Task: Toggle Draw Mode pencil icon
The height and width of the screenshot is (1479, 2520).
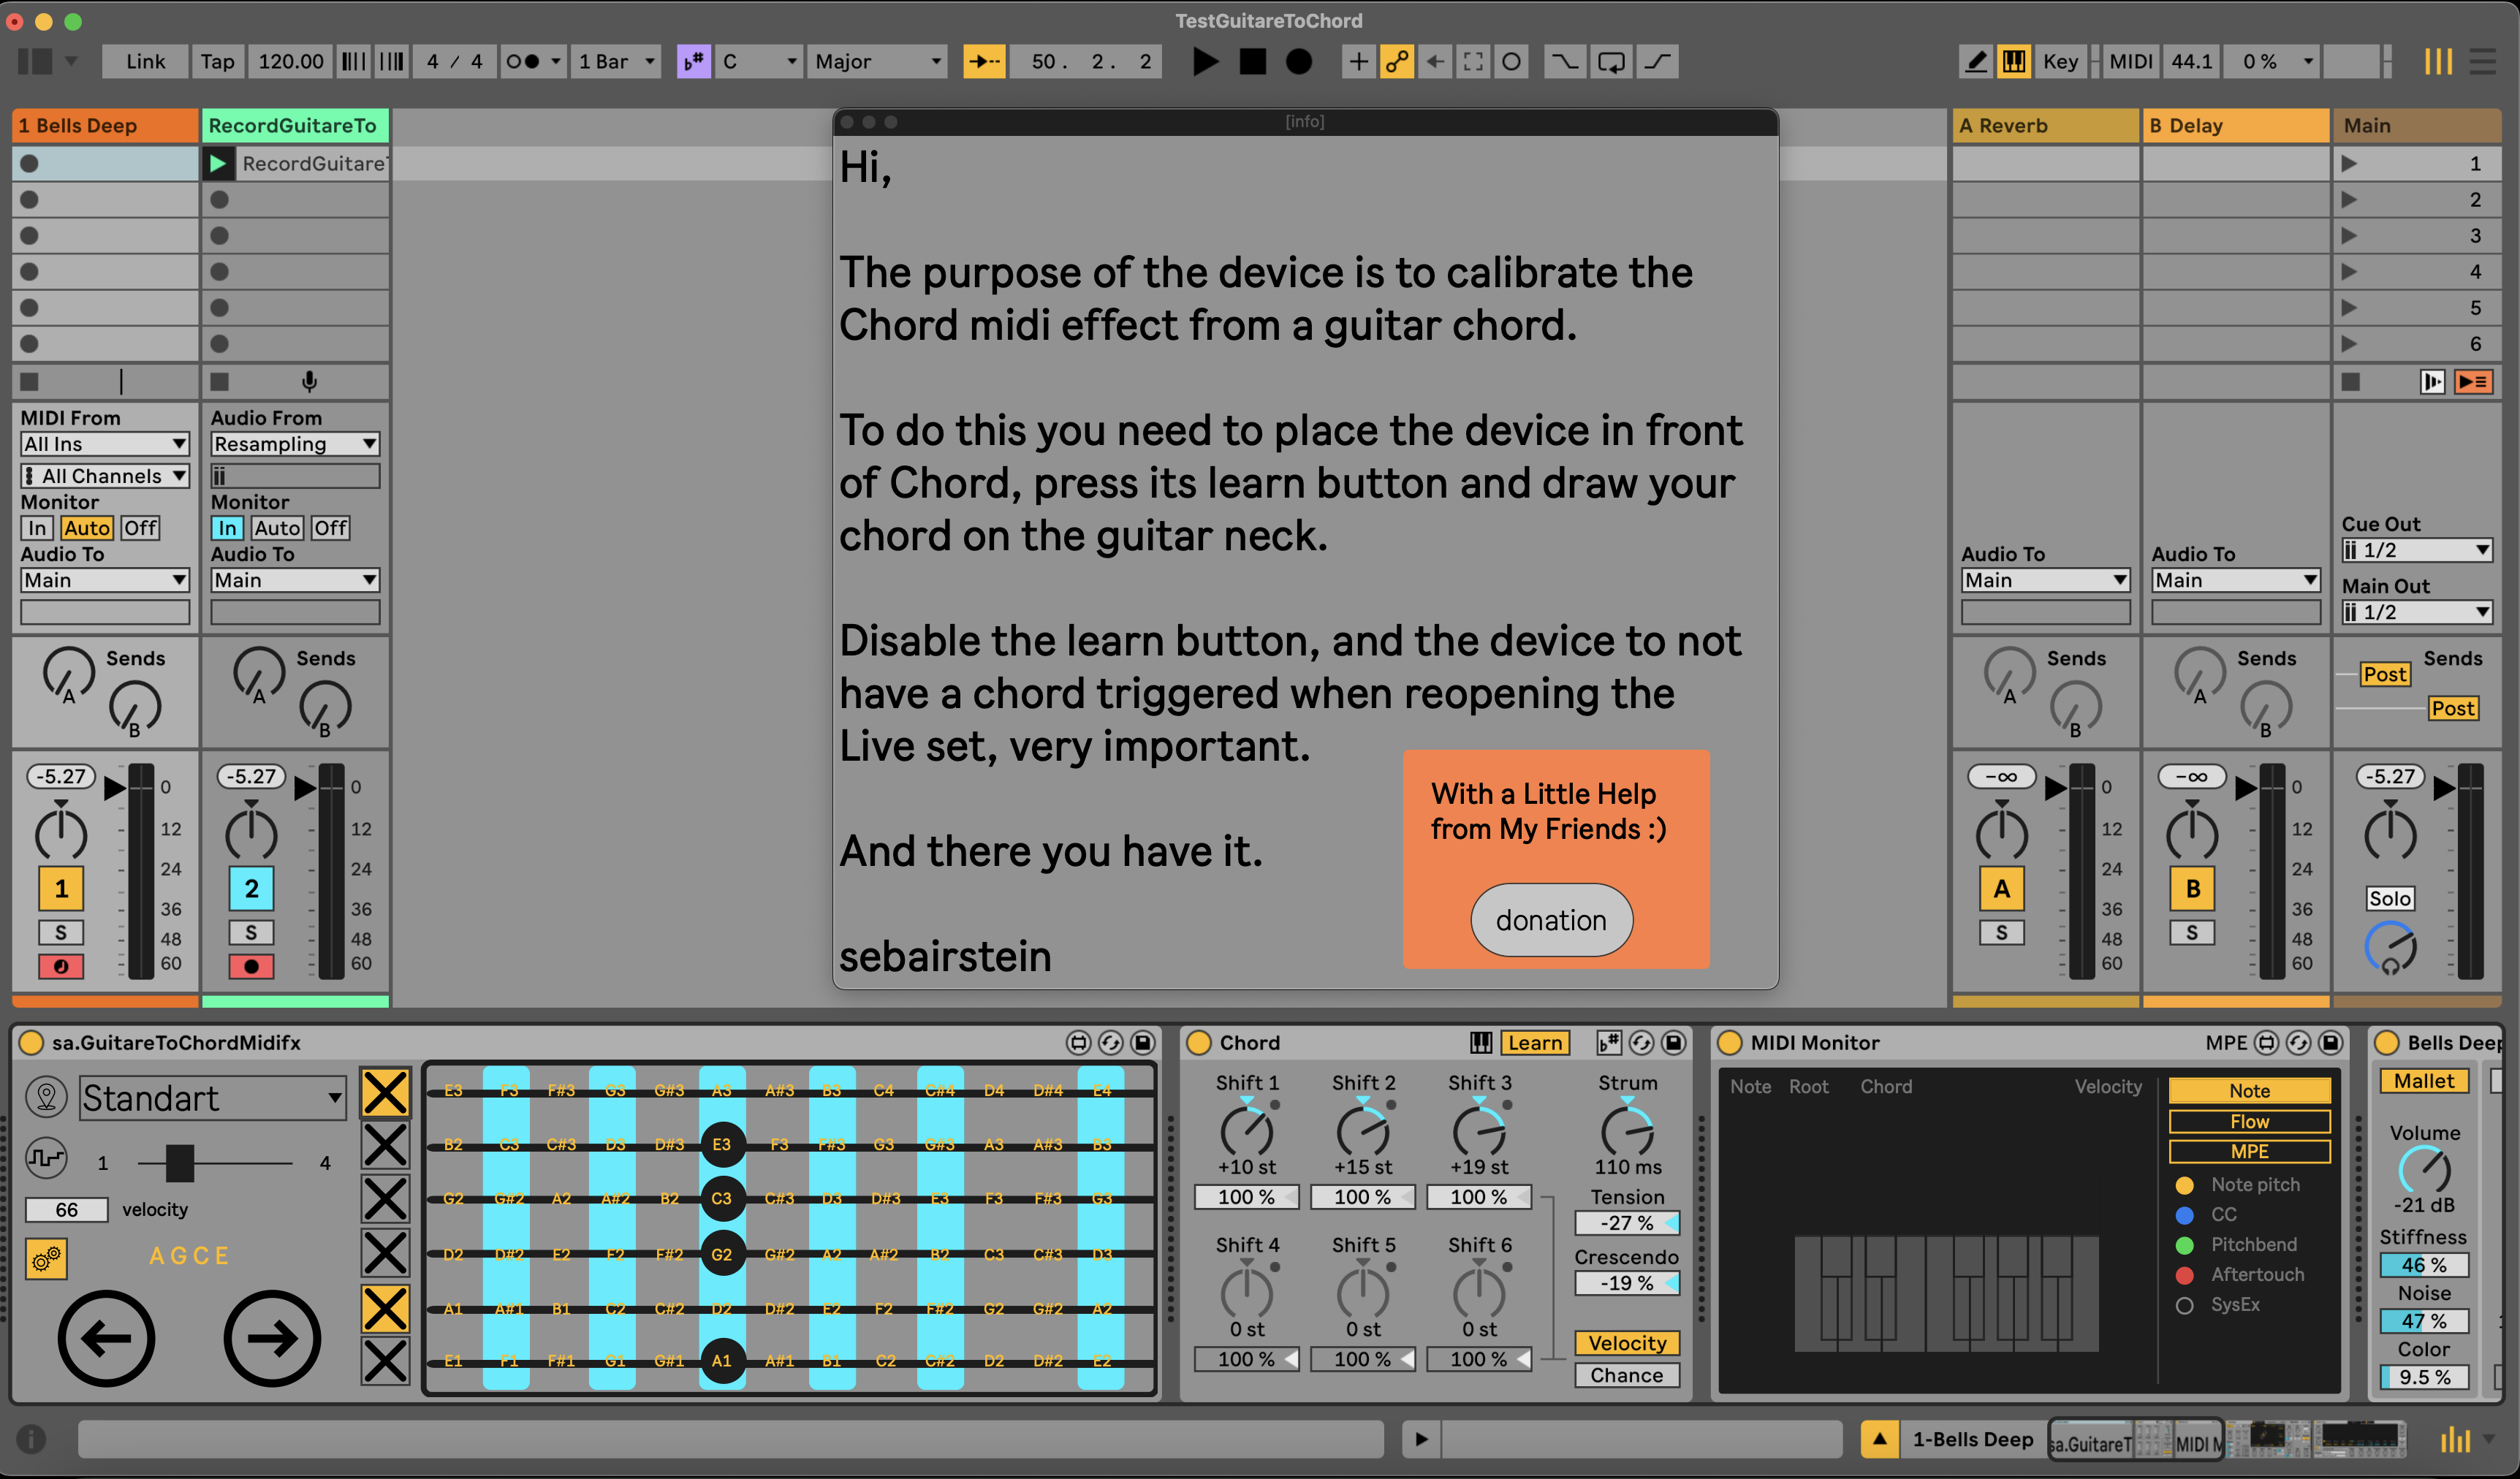Action: [x=1975, y=62]
